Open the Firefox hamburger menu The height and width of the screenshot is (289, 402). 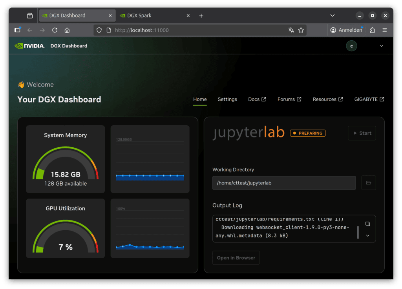pos(385,30)
